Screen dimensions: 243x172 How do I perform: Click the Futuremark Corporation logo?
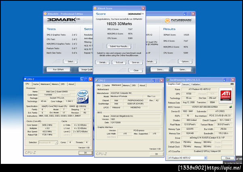(178, 21)
